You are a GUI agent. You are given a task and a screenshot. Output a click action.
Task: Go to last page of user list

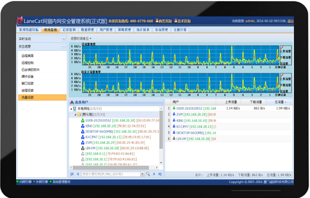coord(160,174)
